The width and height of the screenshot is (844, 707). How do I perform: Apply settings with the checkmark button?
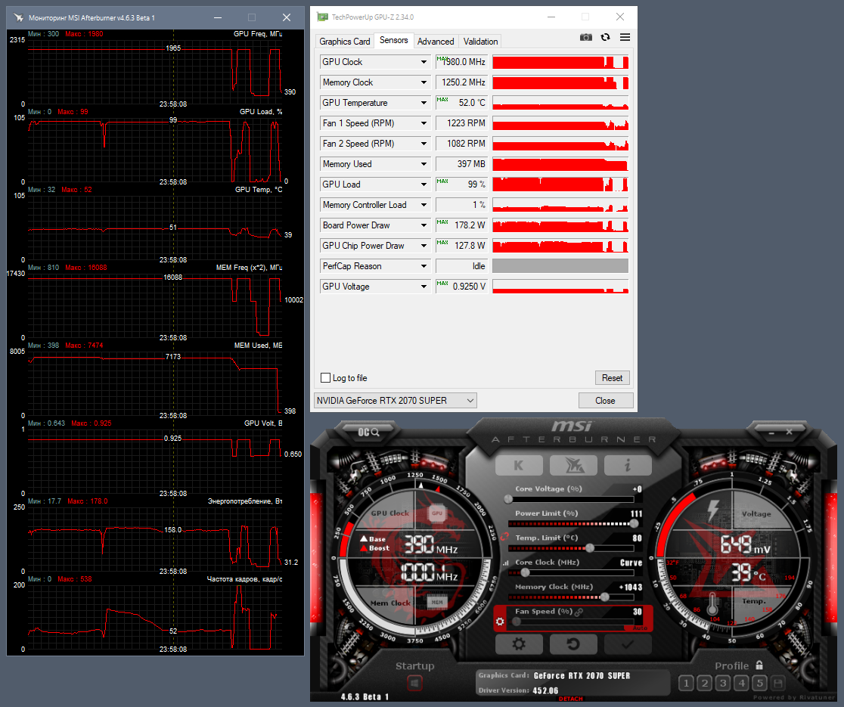click(x=628, y=644)
